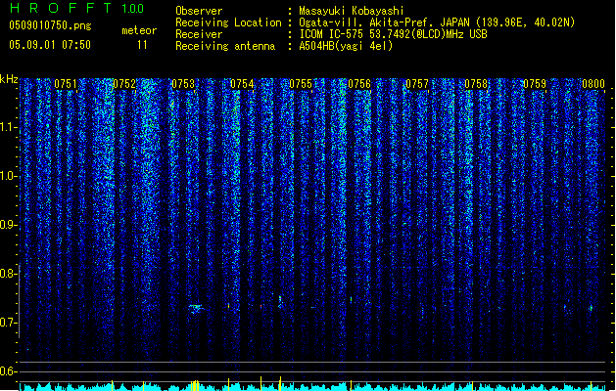The height and width of the screenshot is (391, 616).
Task: Click the 0758 time marker
Action: [x=476, y=84]
